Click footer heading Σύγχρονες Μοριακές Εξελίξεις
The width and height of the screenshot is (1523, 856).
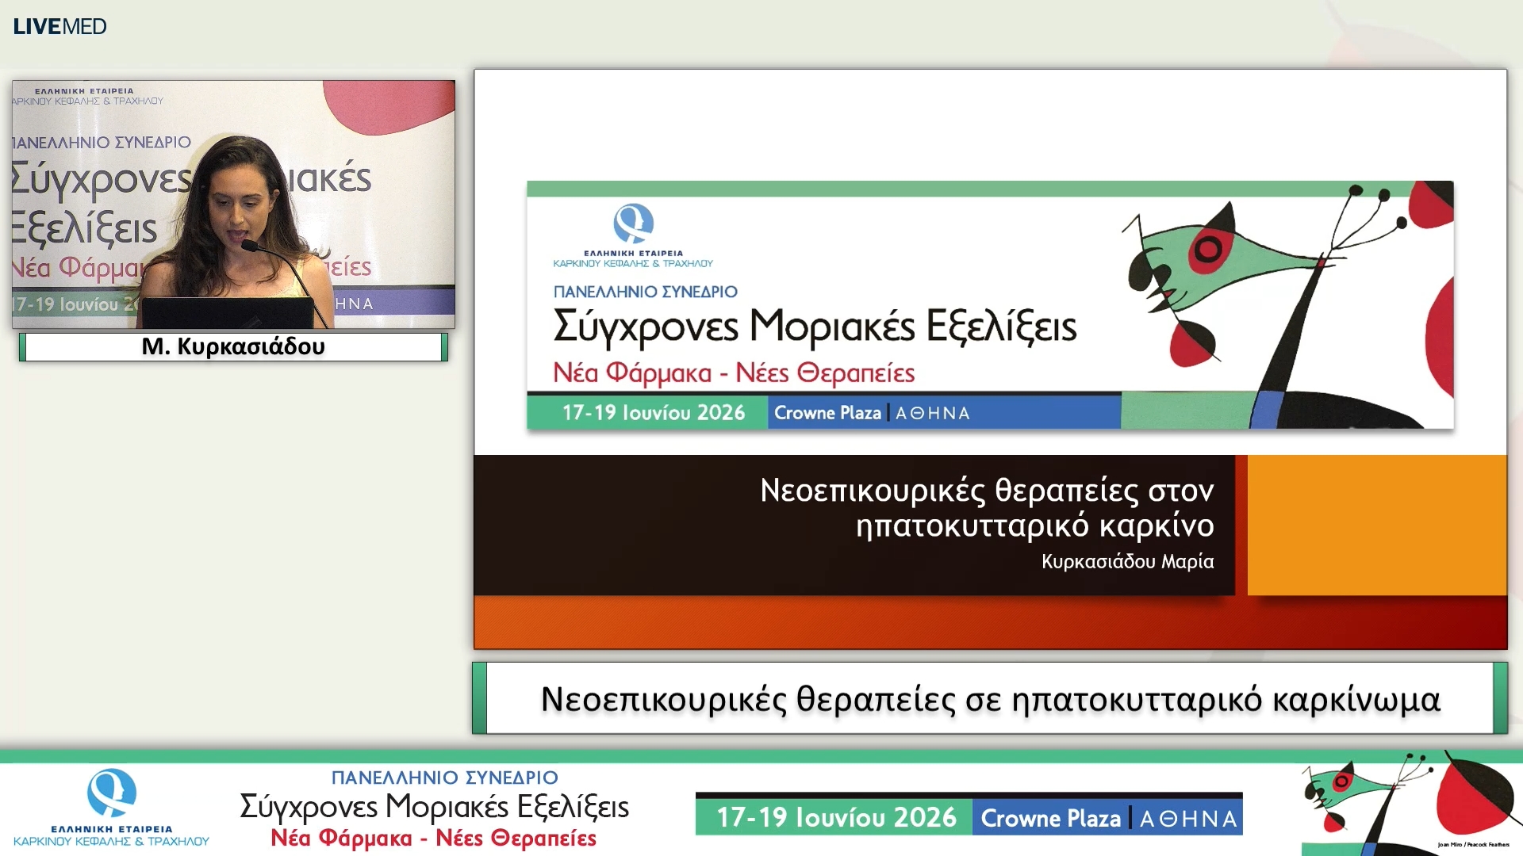tap(434, 807)
